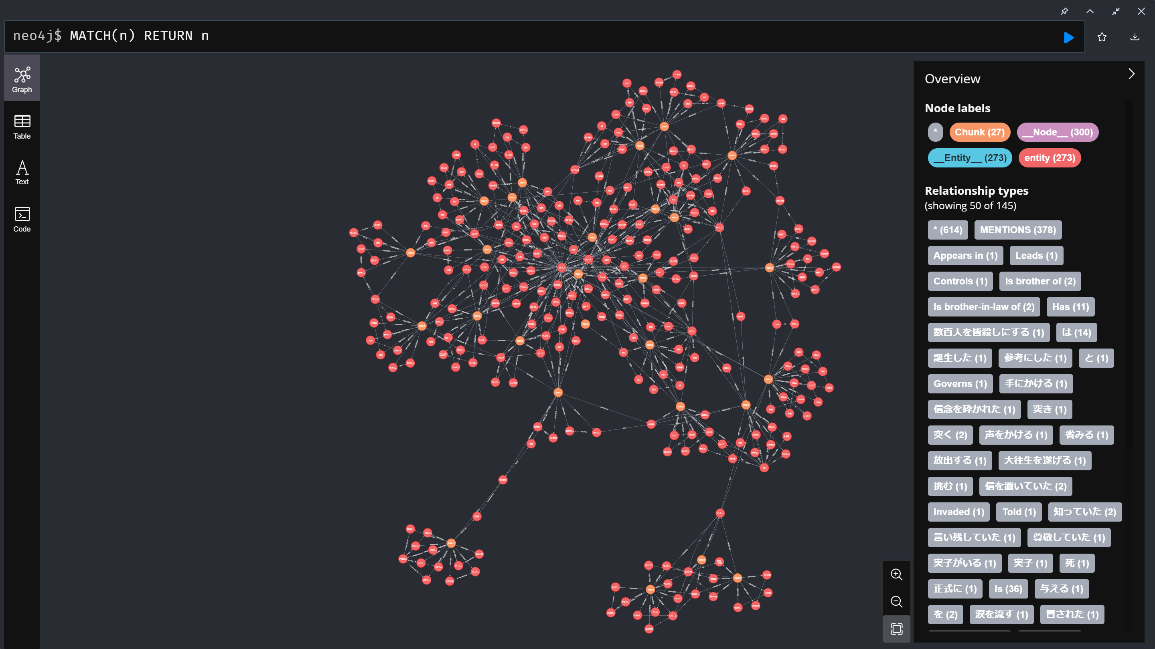Zoom out of the graph
This screenshot has width=1155, height=649.
(x=896, y=601)
